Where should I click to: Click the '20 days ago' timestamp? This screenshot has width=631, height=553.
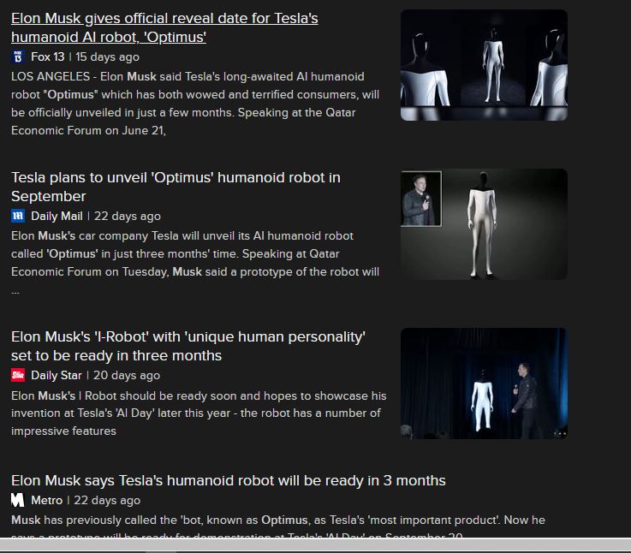[127, 375]
